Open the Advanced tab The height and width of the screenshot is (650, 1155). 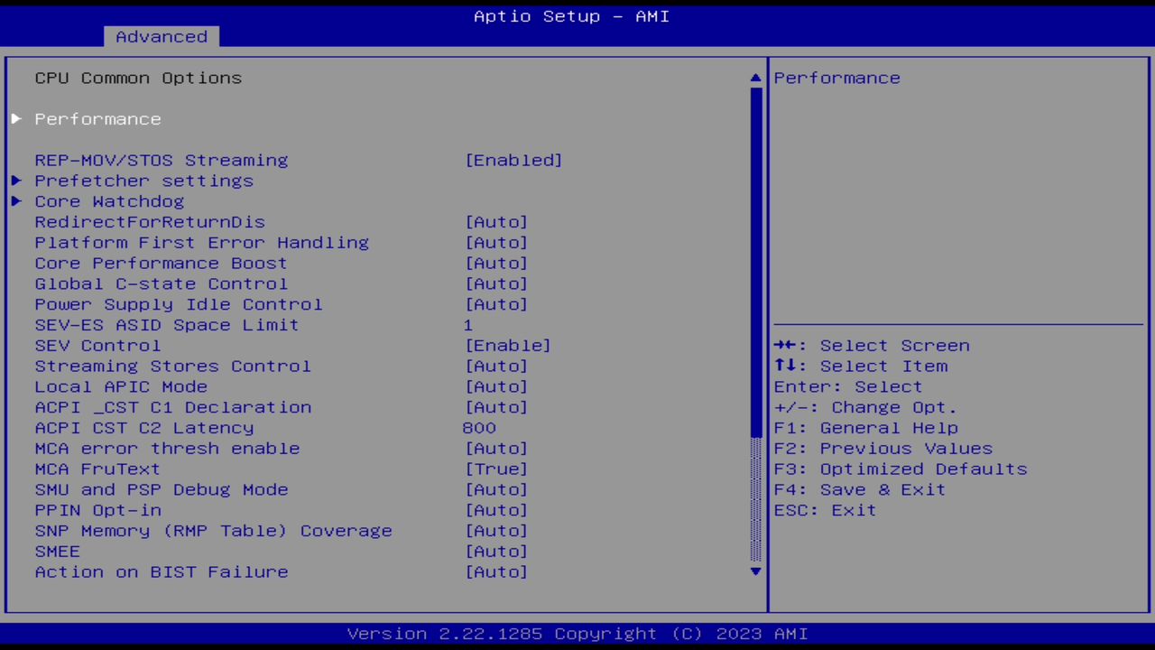coord(162,37)
